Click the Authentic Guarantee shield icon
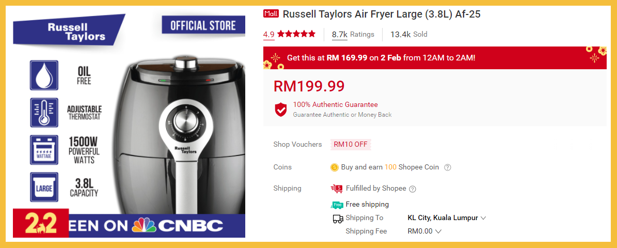The height and width of the screenshot is (248, 617). click(280, 110)
